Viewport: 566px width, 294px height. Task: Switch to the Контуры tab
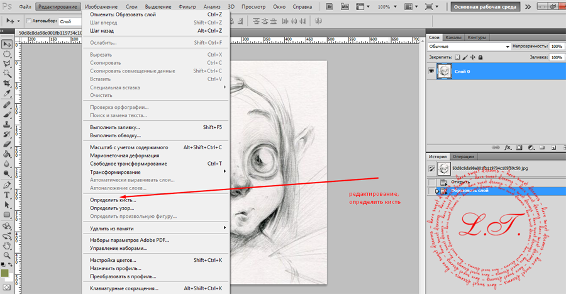click(x=477, y=37)
